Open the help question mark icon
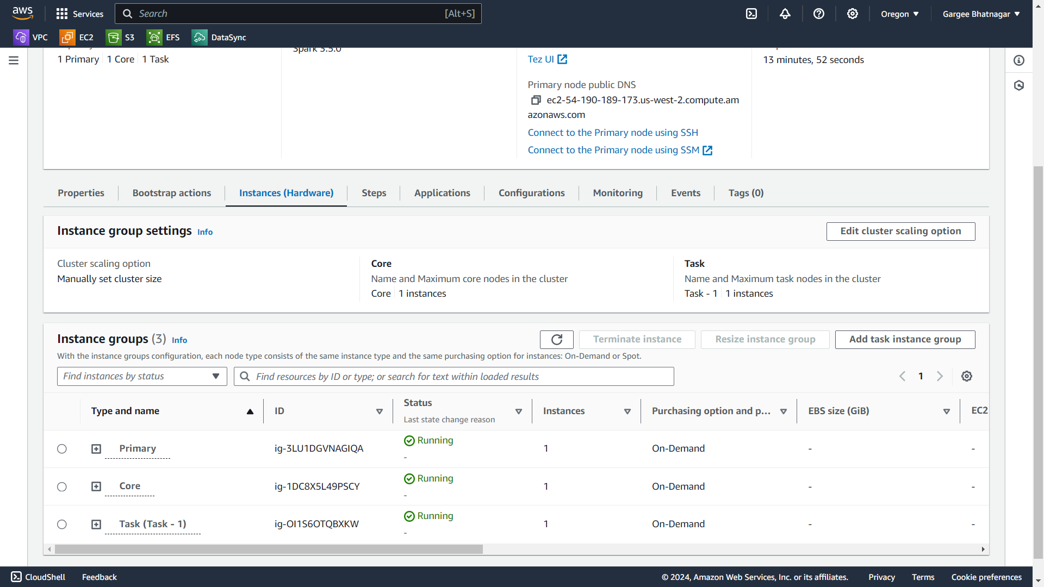The image size is (1044, 587). pyautogui.click(x=819, y=14)
